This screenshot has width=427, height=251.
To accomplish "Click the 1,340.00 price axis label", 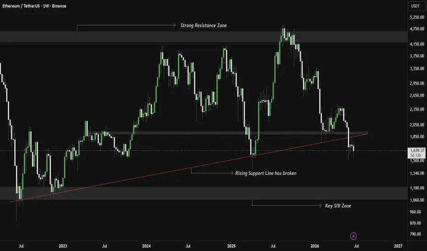I will click(x=417, y=173).
